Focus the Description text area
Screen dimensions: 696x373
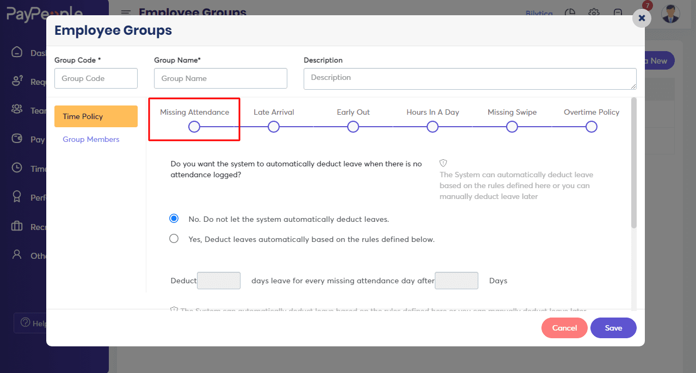click(470, 78)
